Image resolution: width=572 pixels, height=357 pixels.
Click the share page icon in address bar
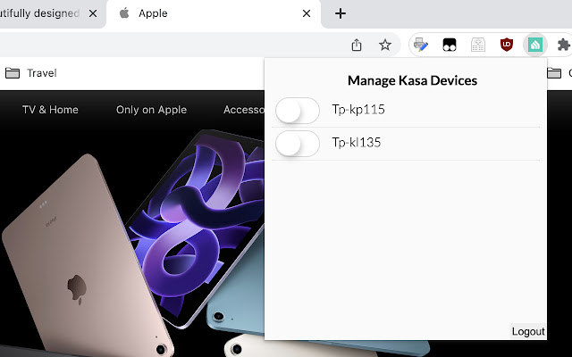[x=357, y=45]
